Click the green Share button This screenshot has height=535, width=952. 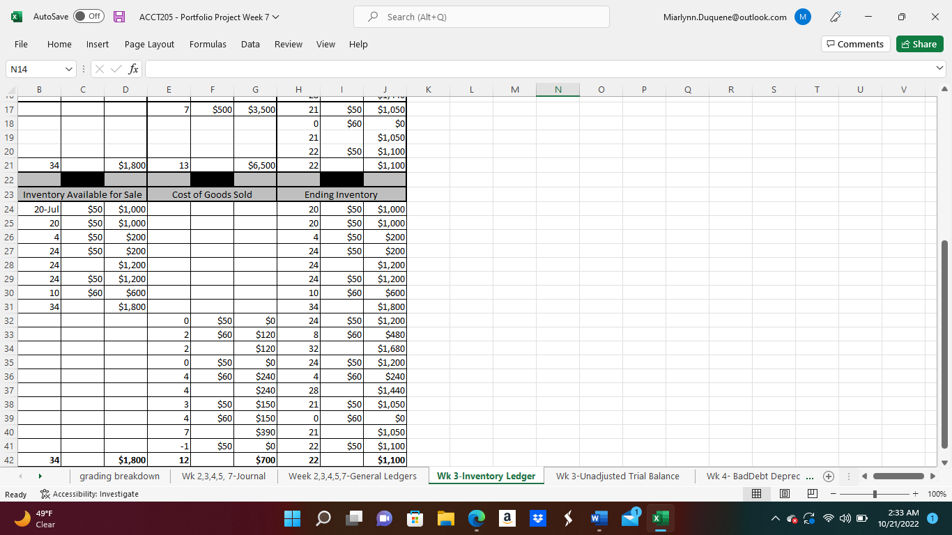point(919,44)
